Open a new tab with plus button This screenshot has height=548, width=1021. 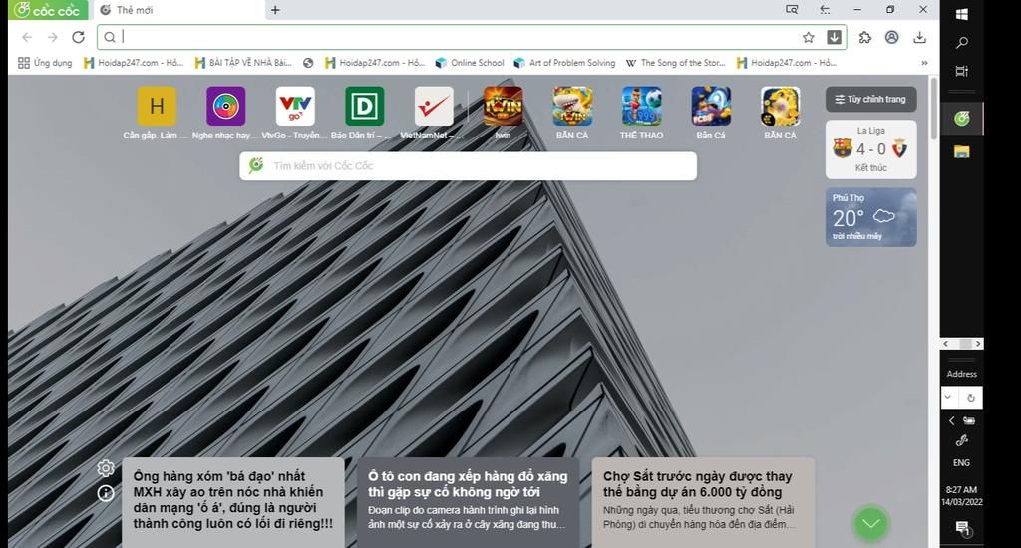pyautogui.click(x=275, y=10)
